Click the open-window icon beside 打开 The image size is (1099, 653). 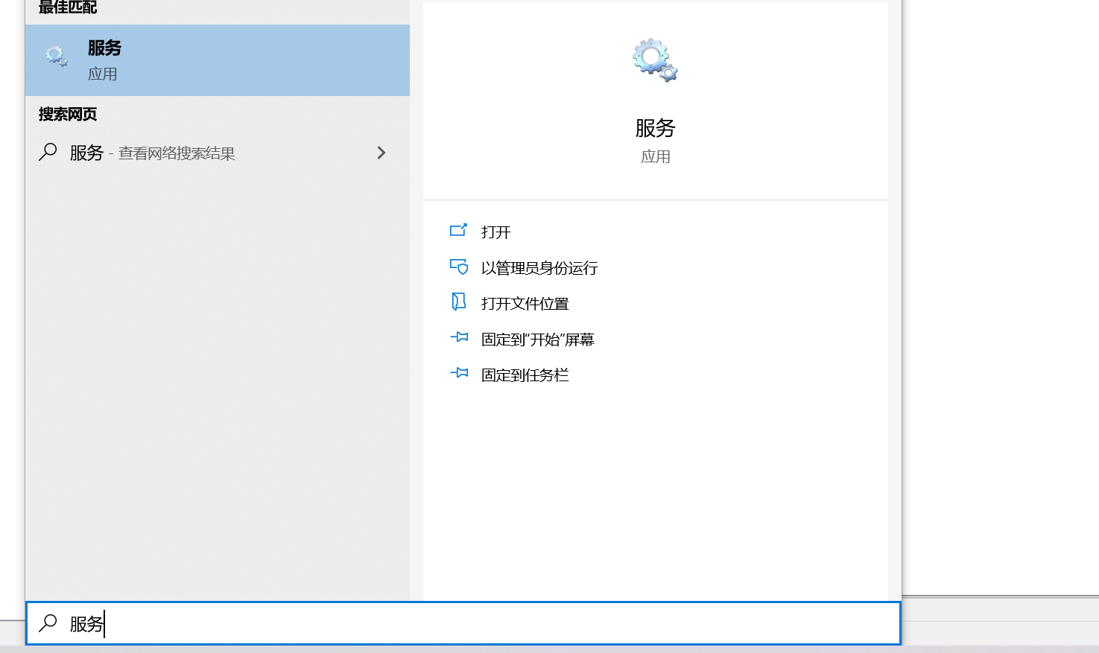point(458,230)
